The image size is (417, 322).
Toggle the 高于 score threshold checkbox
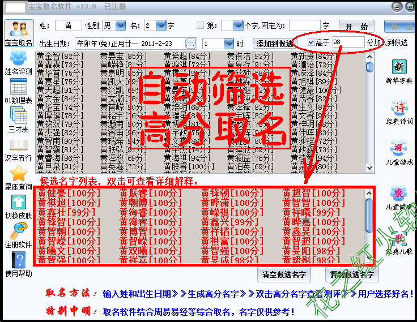coord(311,42)
